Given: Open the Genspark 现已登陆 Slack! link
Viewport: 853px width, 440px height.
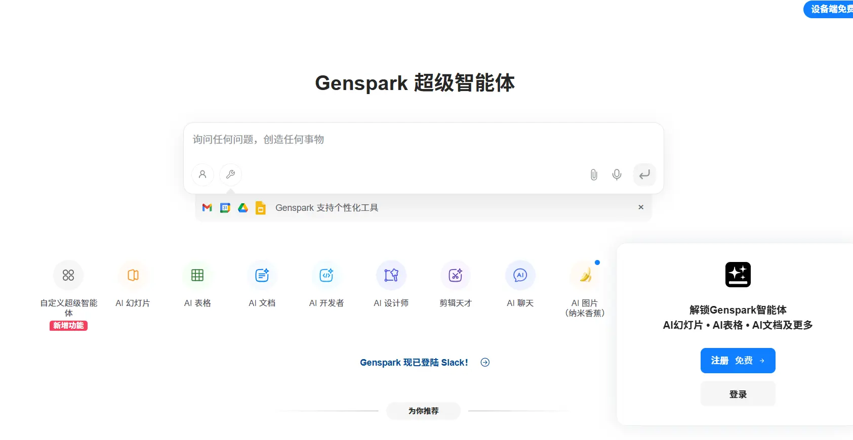Looking at the screenshot, I should tap(414, 363).
